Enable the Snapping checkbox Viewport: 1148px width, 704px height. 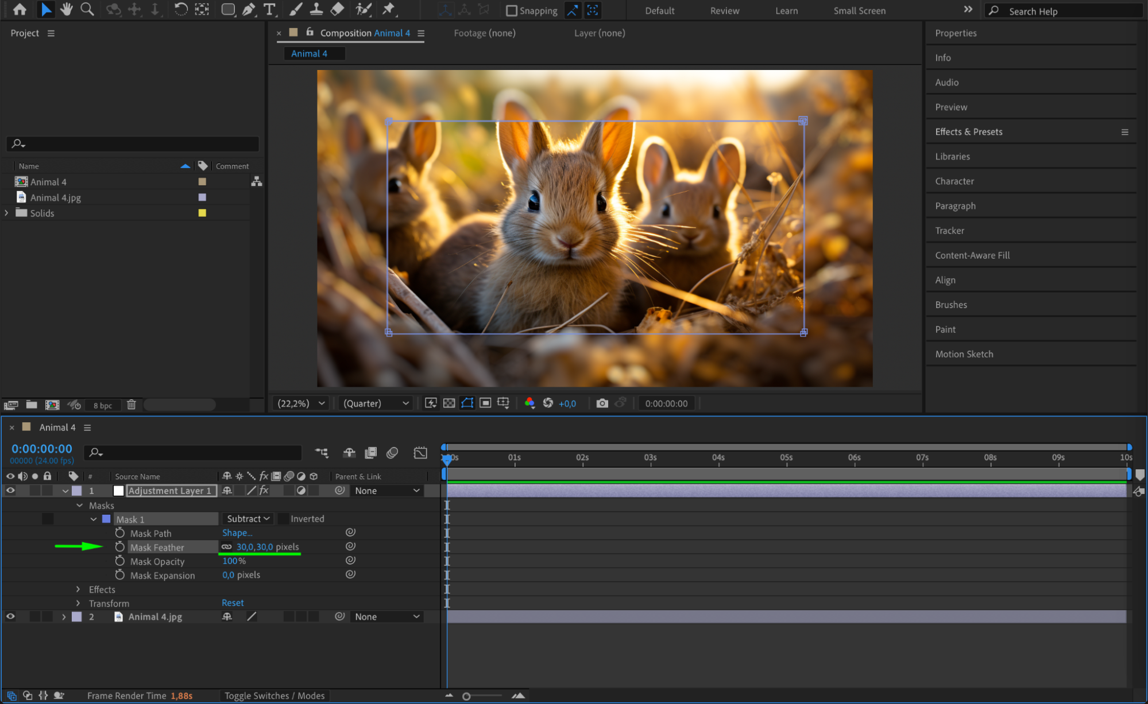tap(511, 10)
